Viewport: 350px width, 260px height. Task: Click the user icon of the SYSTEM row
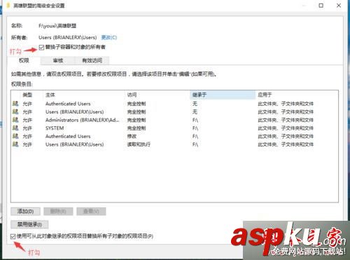pyautogui.click(x=15, y=128)
